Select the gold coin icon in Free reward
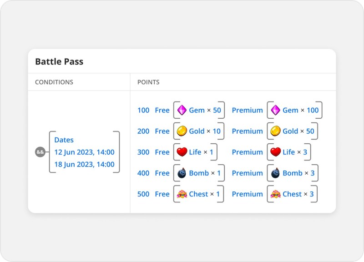 coord(182,131)
